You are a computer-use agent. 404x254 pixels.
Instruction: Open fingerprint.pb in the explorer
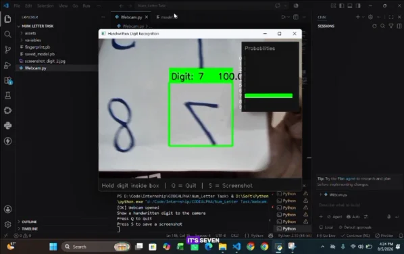[37, 47]
